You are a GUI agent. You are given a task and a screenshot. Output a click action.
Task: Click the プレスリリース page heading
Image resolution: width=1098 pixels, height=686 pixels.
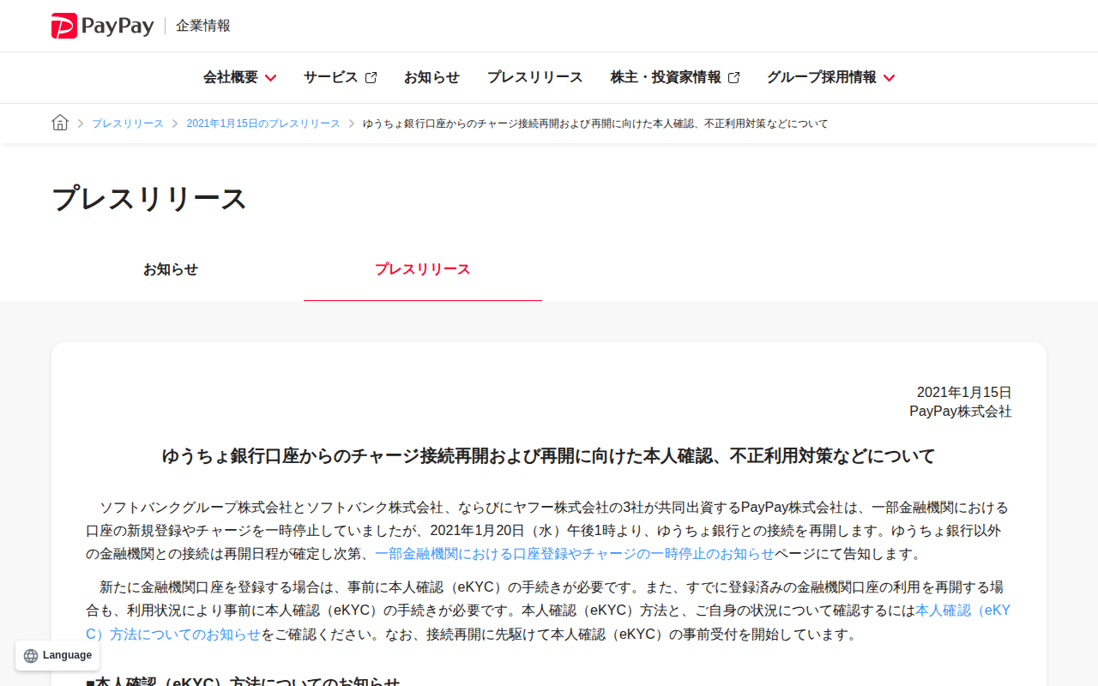pos(149,199)
